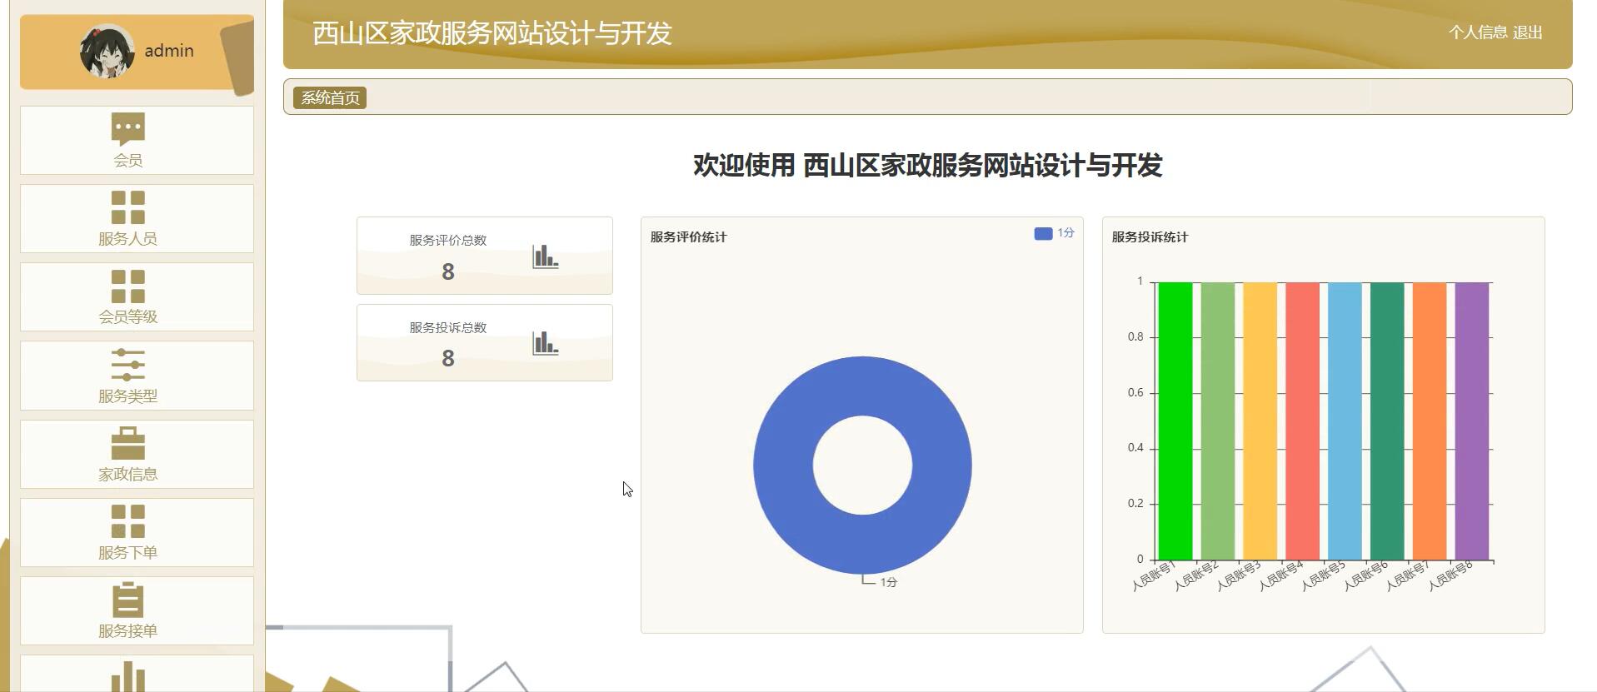
Task: Open the 服务类型 menu label
Action: [128, 396]
